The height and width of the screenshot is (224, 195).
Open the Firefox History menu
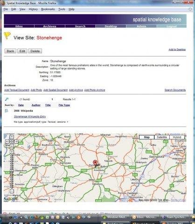[x=33, y=9]
